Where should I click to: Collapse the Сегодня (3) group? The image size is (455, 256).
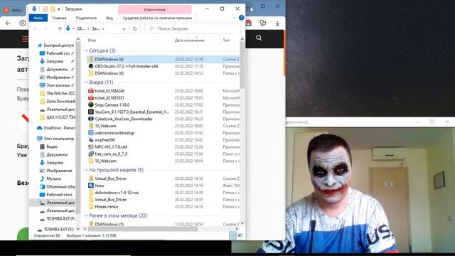(x=86, y=50)
